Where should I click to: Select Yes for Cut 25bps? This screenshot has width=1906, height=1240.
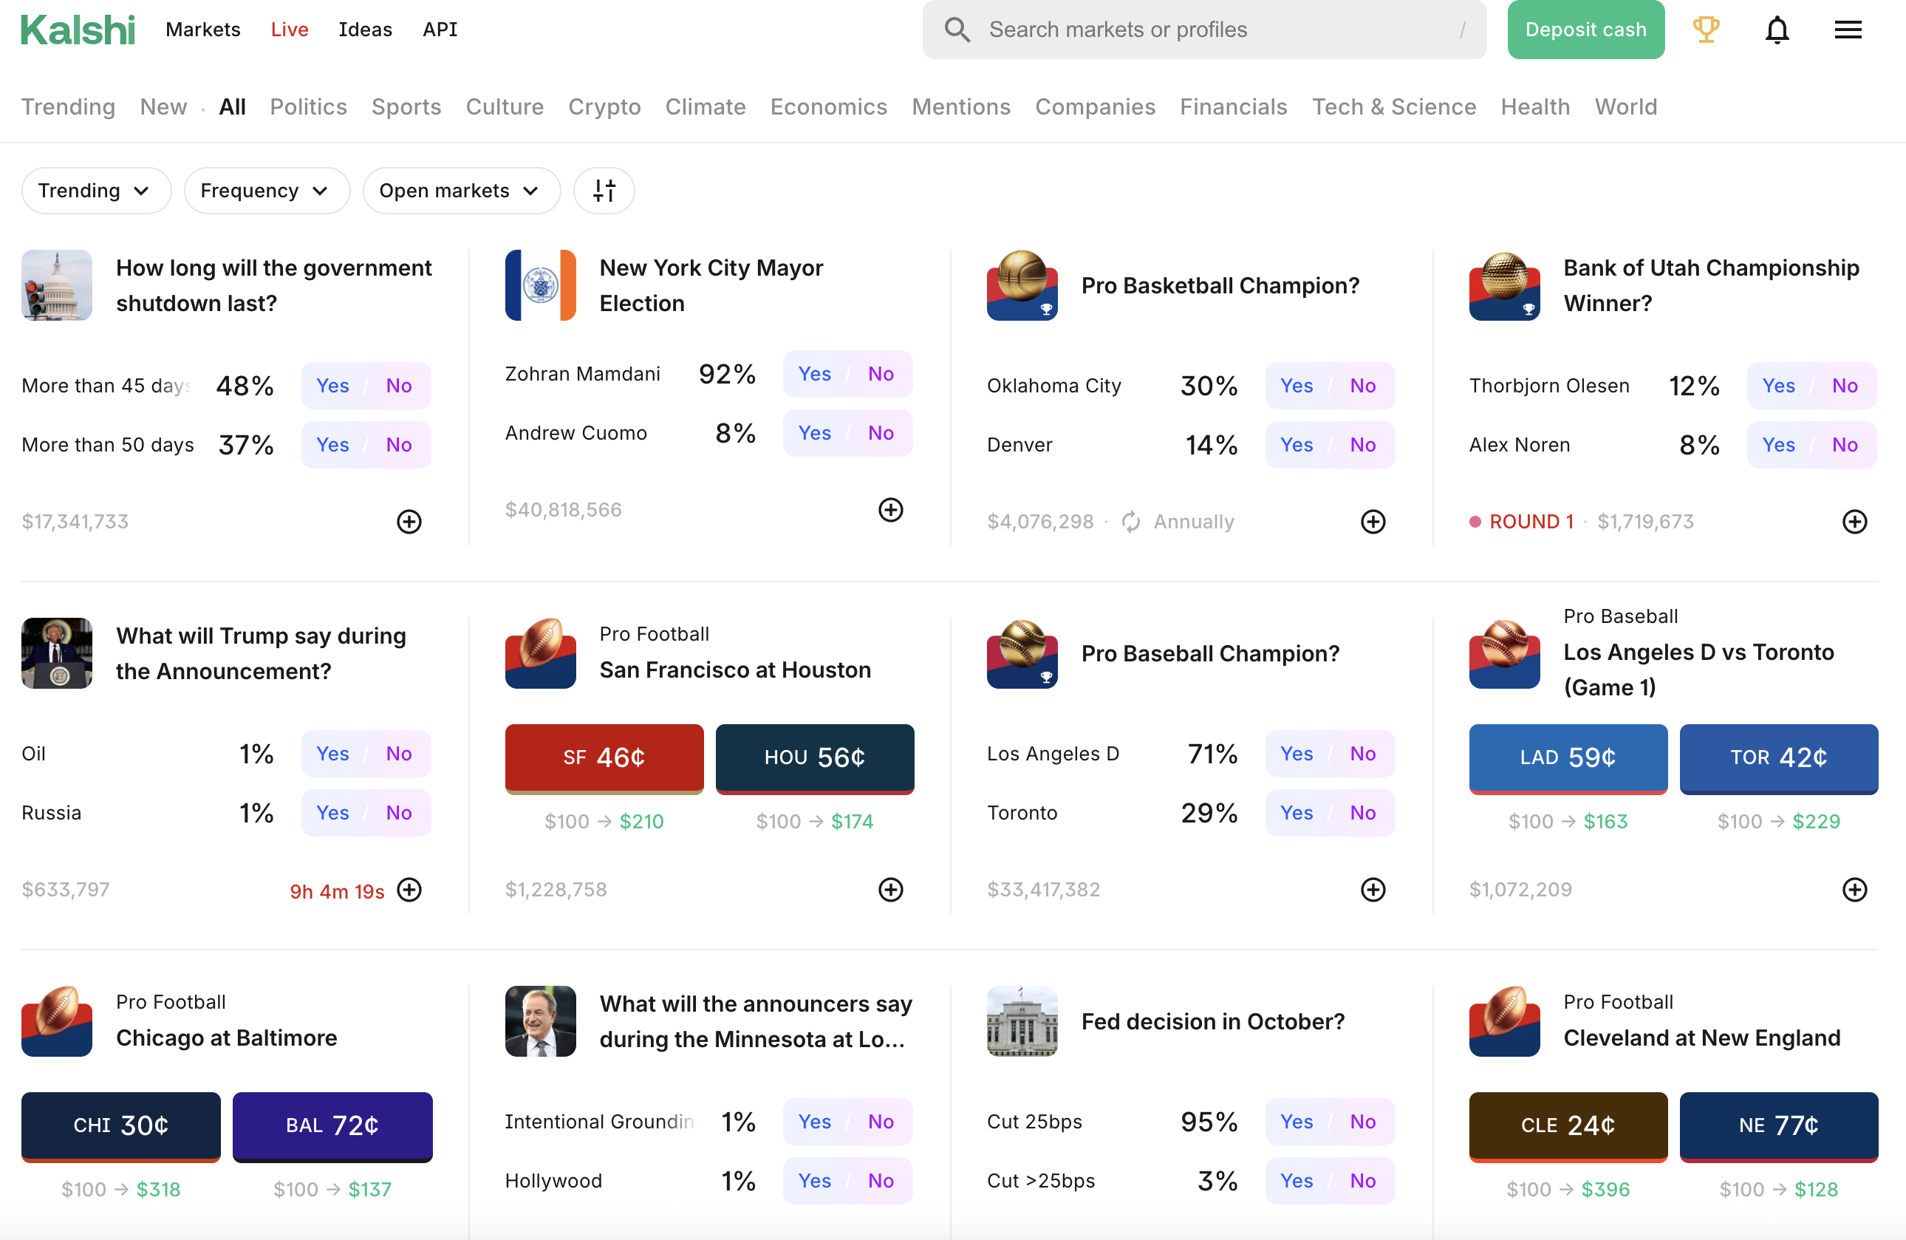pyautogui.click(x=1296, y=1122)
